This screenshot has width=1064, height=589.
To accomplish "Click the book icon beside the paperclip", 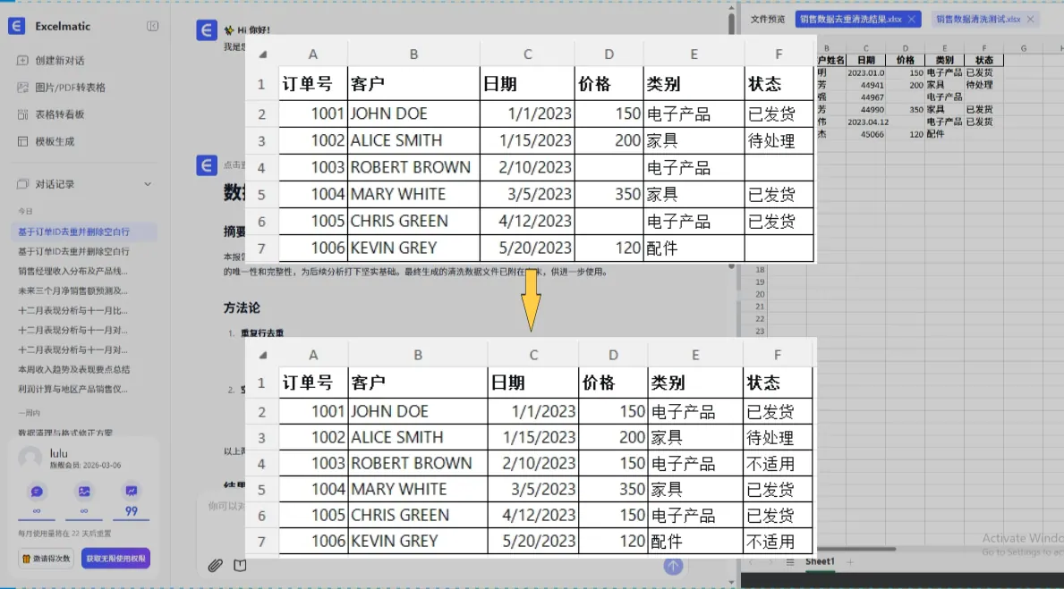I will tap(240, 565).
